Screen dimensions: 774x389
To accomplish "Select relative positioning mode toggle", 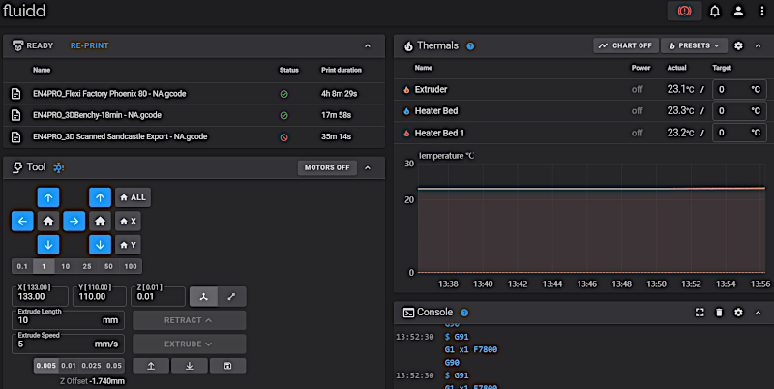I will [231, 297].
